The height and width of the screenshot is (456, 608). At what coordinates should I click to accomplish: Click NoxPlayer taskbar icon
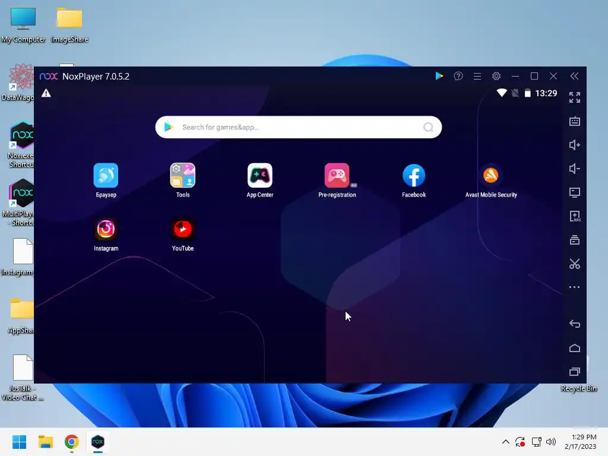pyautogui.click(x=98, y=442)
